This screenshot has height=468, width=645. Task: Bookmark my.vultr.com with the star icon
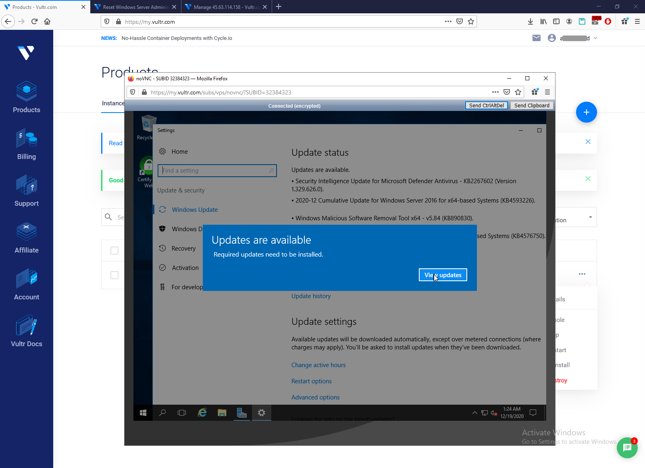(x=471, y=21)
